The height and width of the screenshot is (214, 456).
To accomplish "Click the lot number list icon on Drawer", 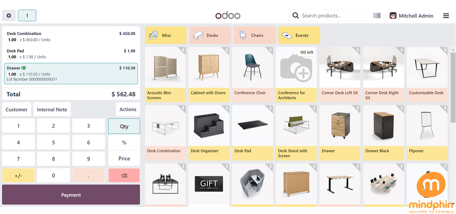I will click(23, 68).
